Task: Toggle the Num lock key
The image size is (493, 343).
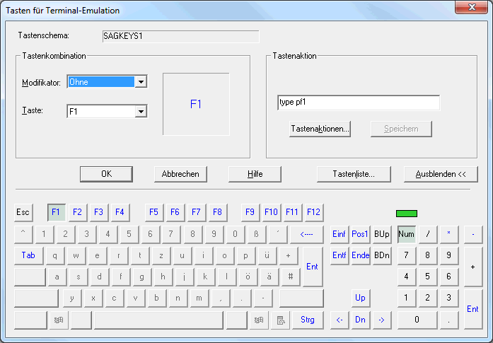Action: 407,234
